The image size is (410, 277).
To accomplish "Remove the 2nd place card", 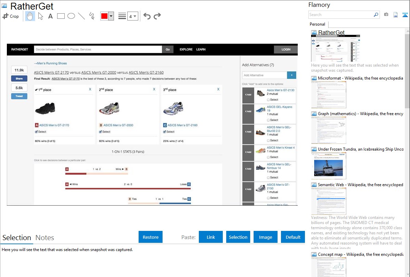I will point(154,89).
